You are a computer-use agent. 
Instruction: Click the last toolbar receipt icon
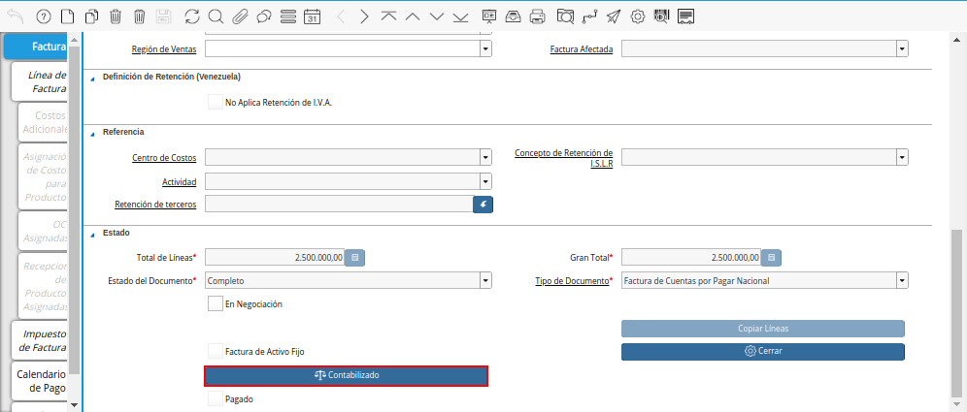point(685,16)
